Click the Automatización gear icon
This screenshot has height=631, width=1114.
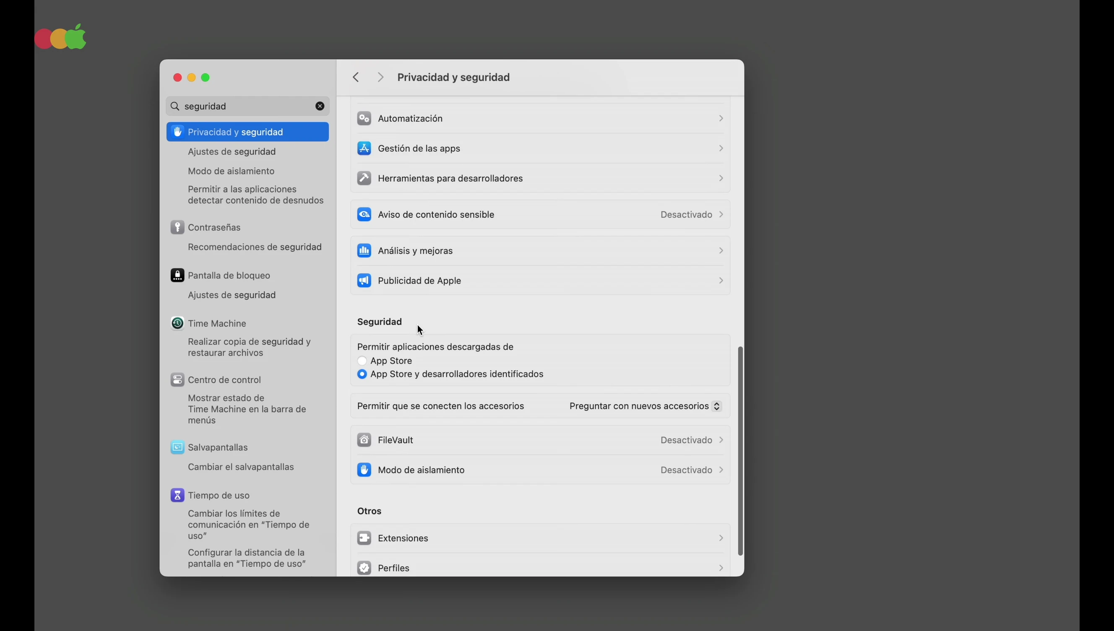364,118
